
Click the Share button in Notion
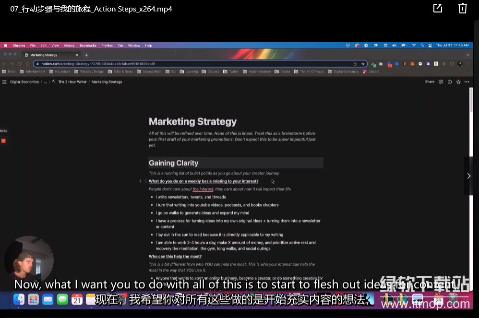pos(430,82)
